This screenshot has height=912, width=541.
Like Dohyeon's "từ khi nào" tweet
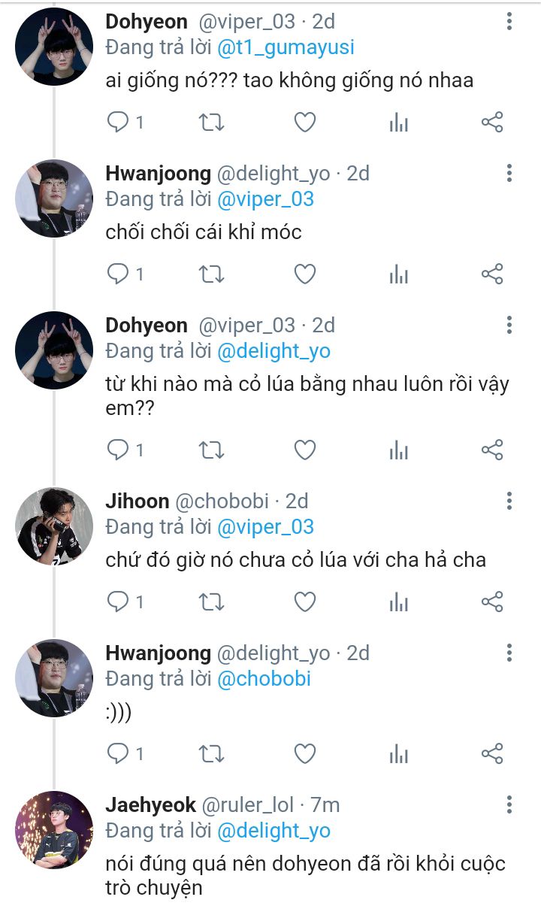(304, 450)
